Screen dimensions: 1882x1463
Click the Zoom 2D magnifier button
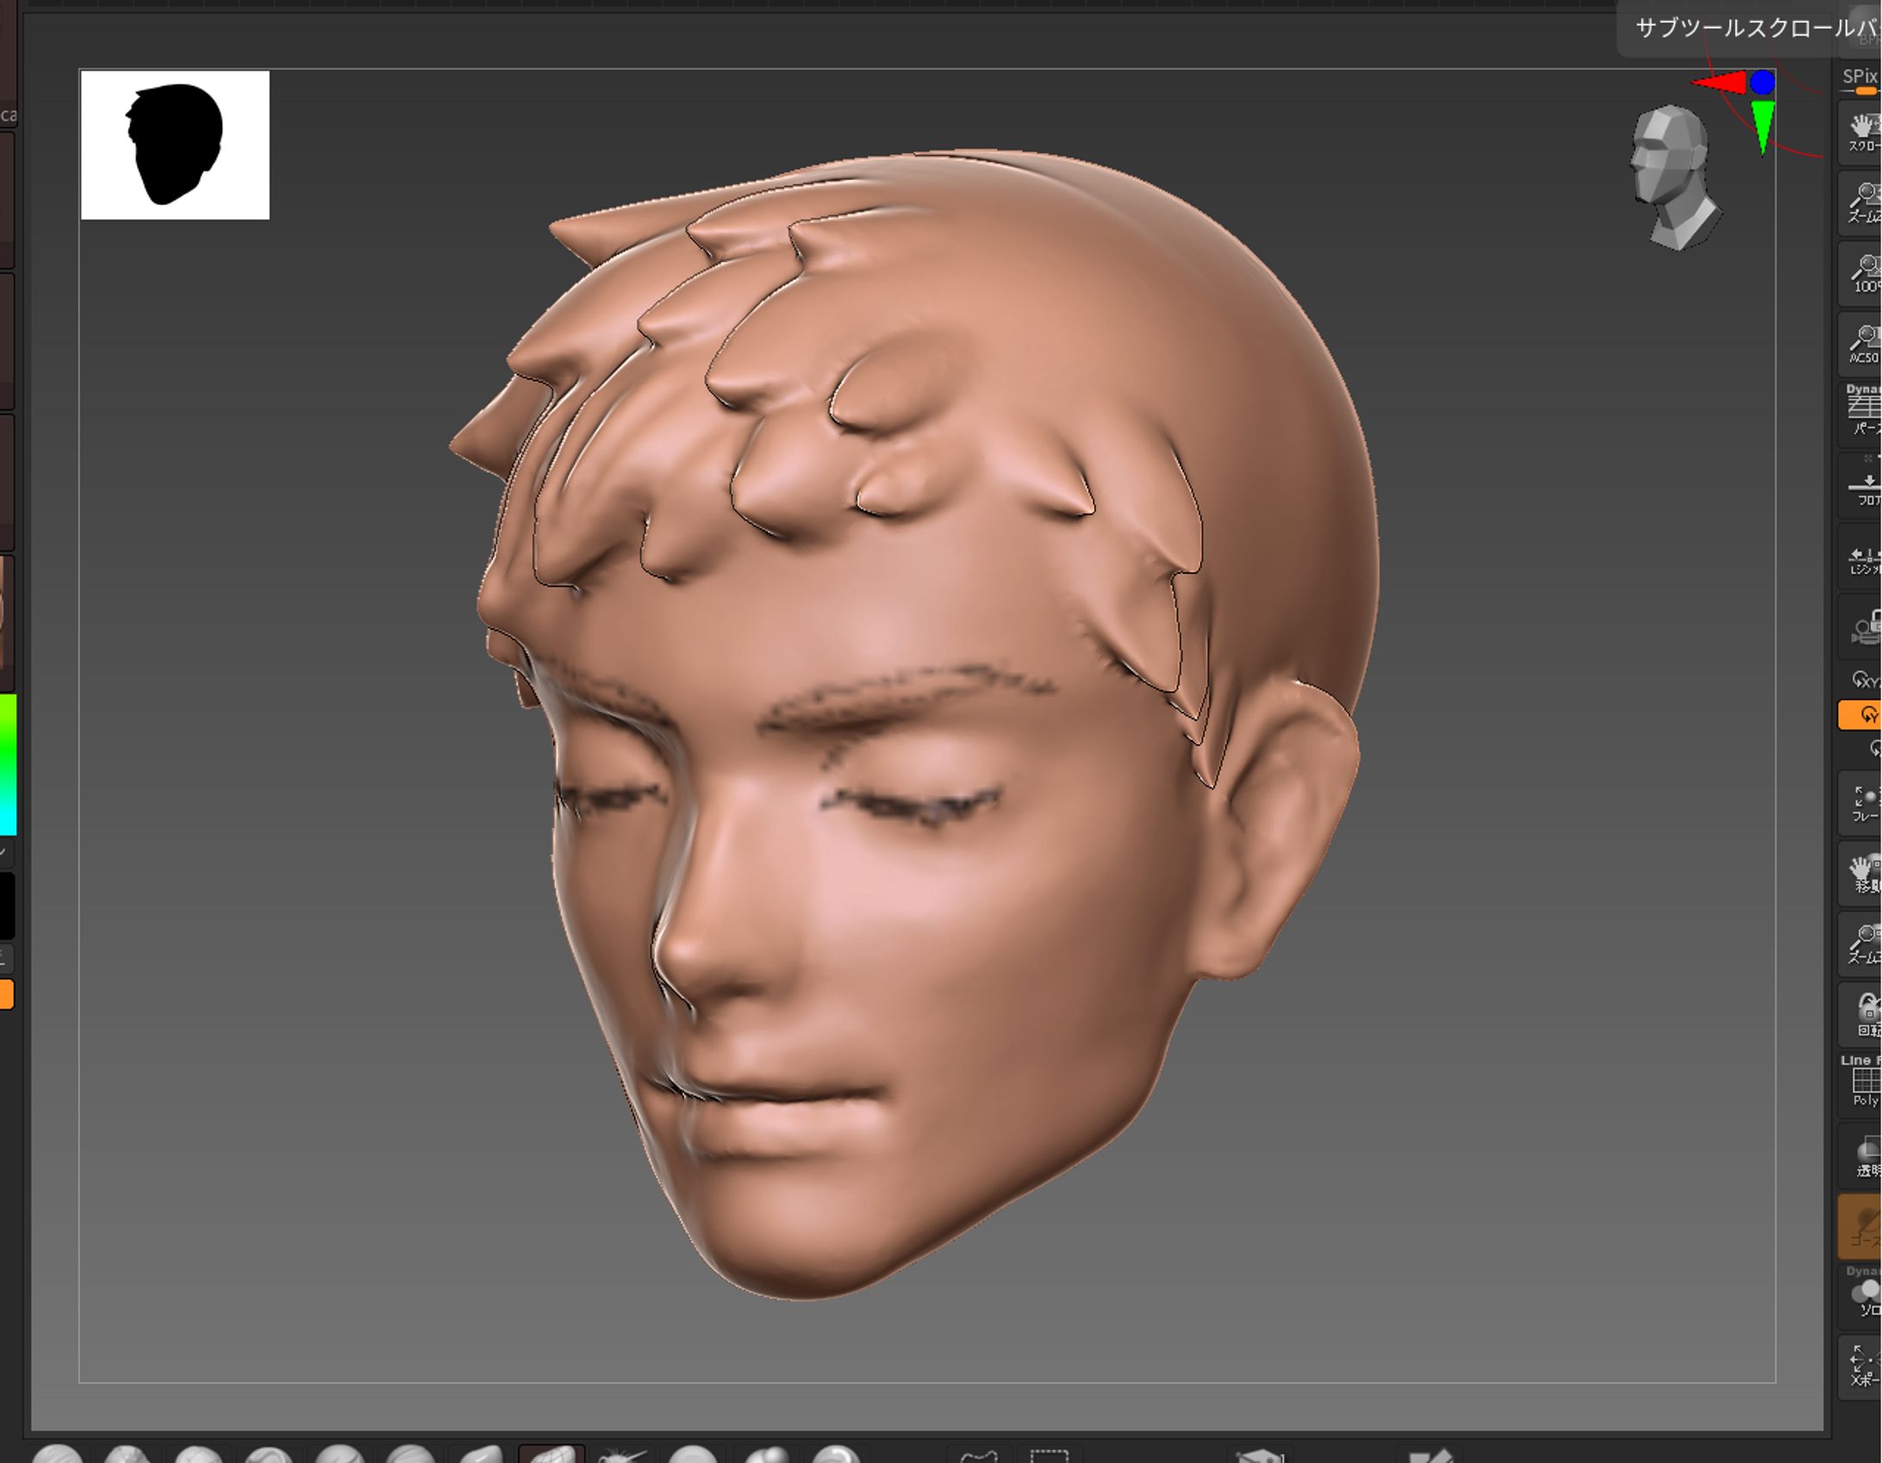(1863, 202)
